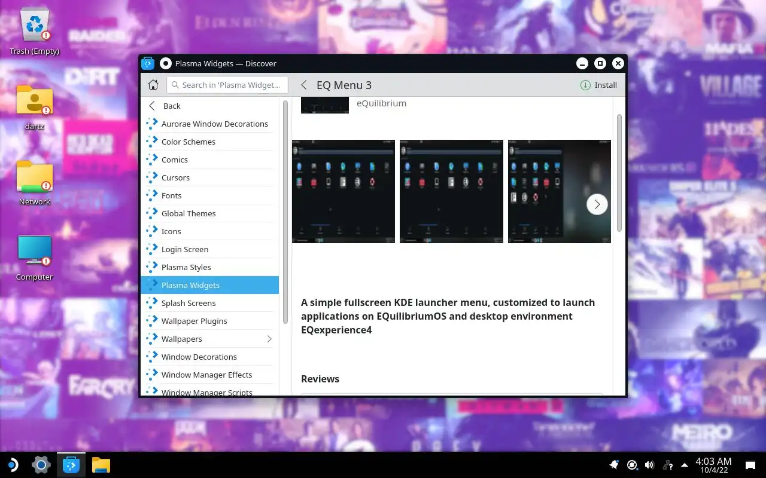The height and width of the screenshot is (478, 766).
Task: Click the Home icon in Discover
Action: tap(153, 85)
